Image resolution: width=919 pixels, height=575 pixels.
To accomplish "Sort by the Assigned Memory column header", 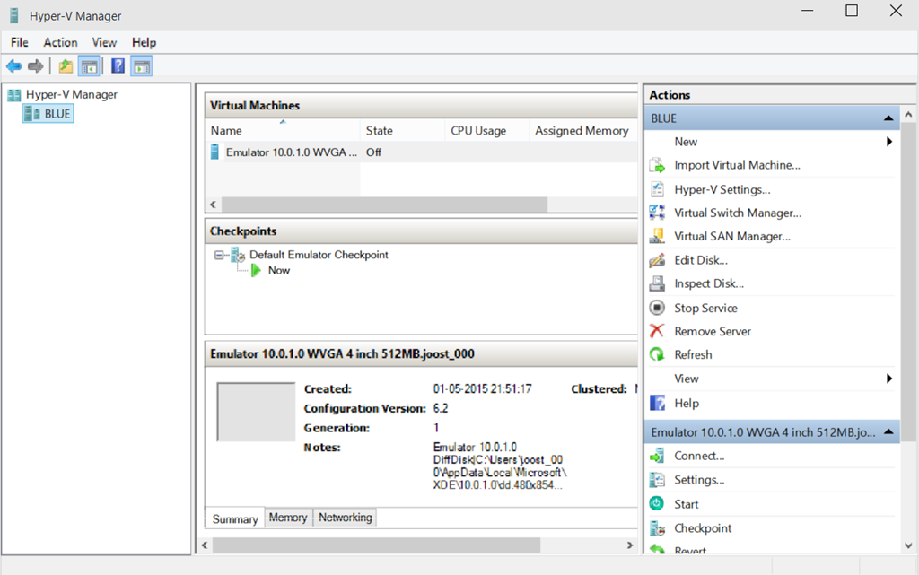I will 582,131.
